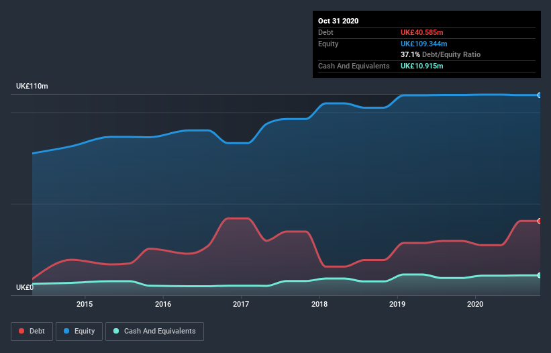Image resolution: width=551 pixels, height=353 pixels.
Task: Click the UK£40.585m debt value
Action: [422, 32]
